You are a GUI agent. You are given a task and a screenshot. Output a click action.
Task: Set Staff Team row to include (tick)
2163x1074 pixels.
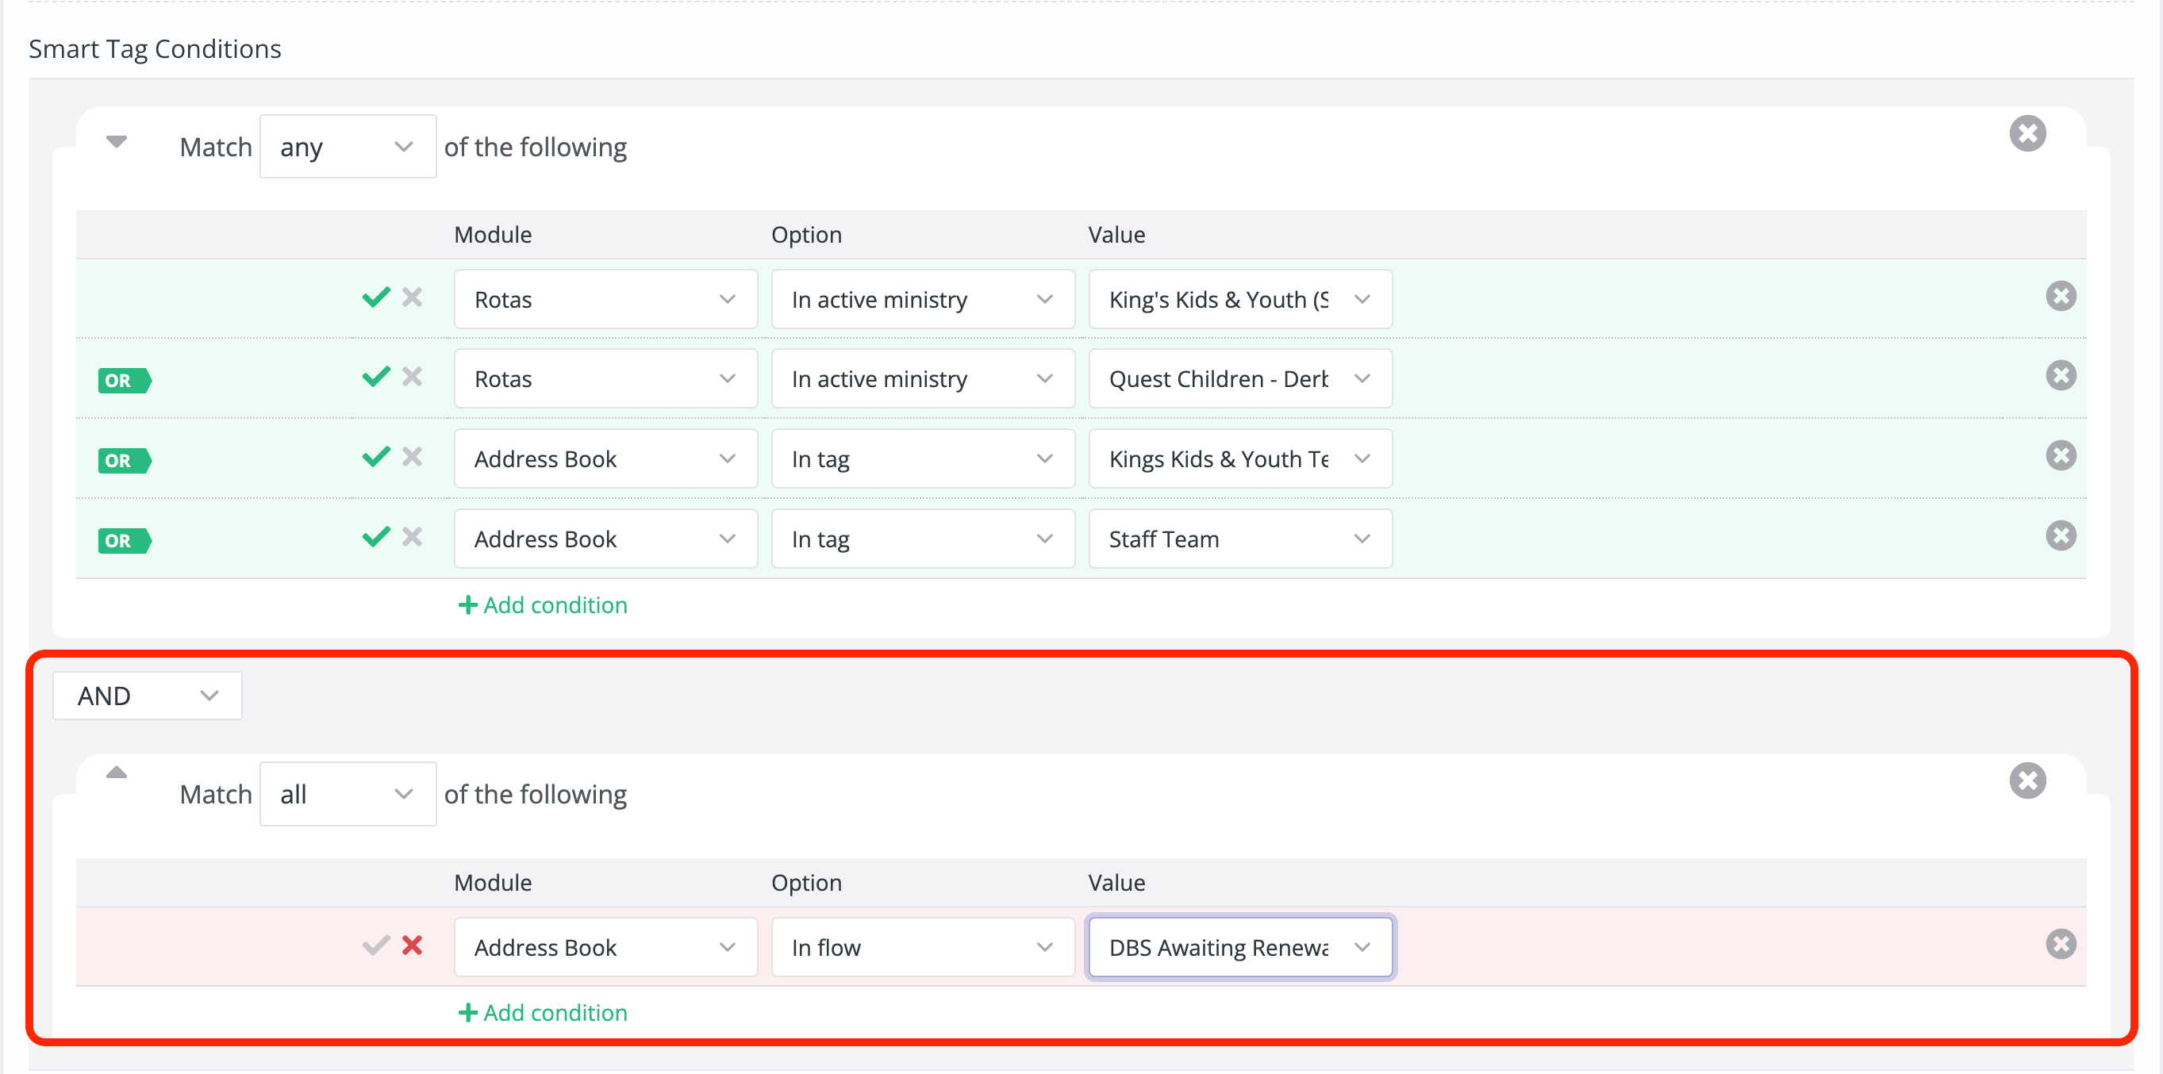tap(376, 536)
